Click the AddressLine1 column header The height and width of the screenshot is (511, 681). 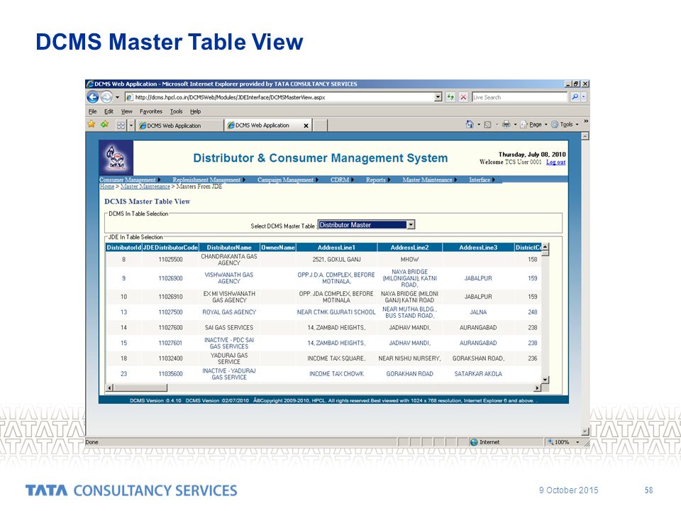click(336, 247)
